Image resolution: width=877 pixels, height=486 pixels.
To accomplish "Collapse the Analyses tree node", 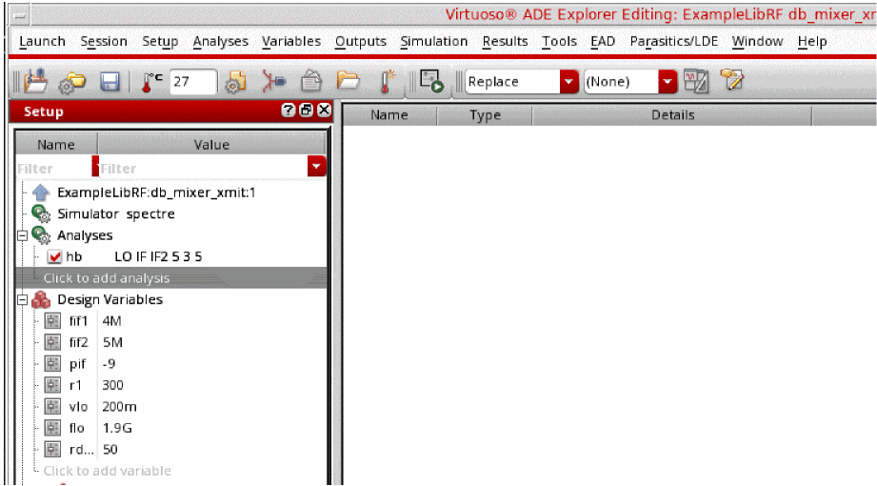I will 22,235.
